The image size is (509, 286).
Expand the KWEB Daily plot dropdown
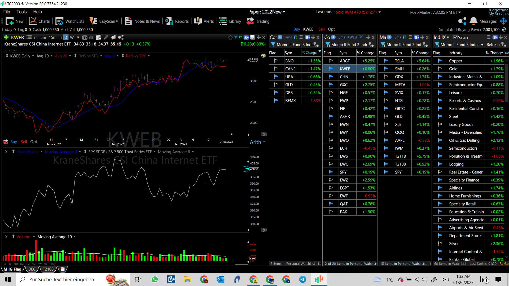33,56
